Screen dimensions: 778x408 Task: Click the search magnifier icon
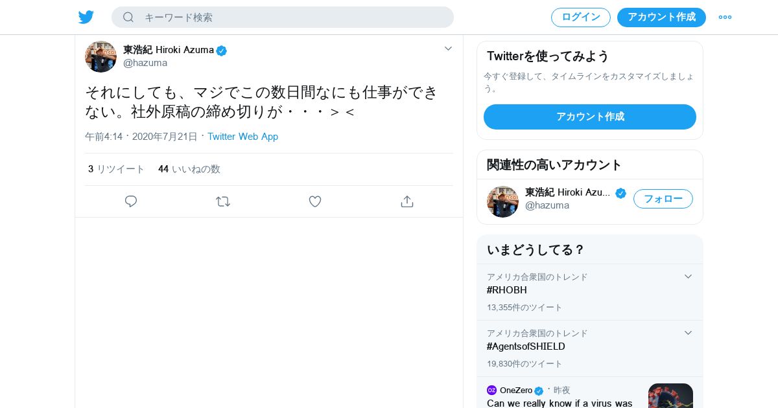(128, 17)
